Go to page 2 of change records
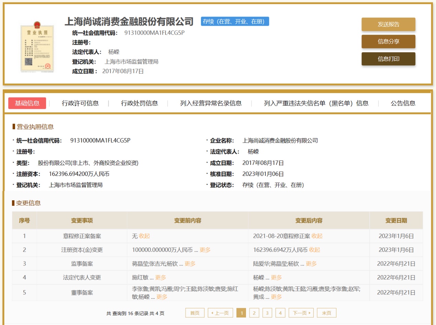The width and height of the screenshot is (436, 325). pos(254,313)
